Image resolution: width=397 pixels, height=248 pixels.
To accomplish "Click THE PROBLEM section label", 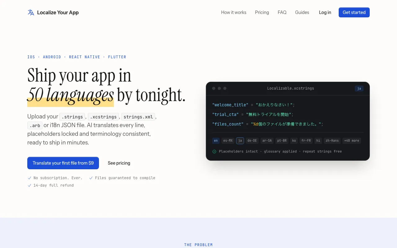I will click(x=198, y=245).
